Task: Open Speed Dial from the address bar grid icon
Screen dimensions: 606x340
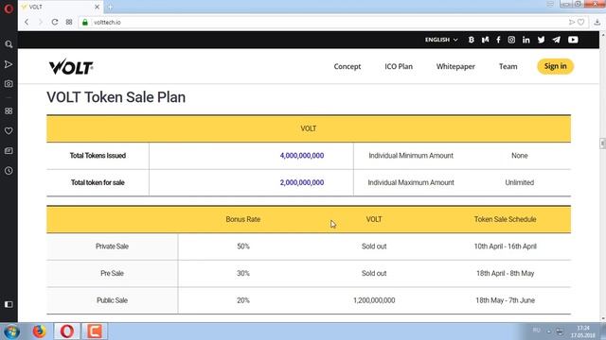Action: [x=69, y=22]
